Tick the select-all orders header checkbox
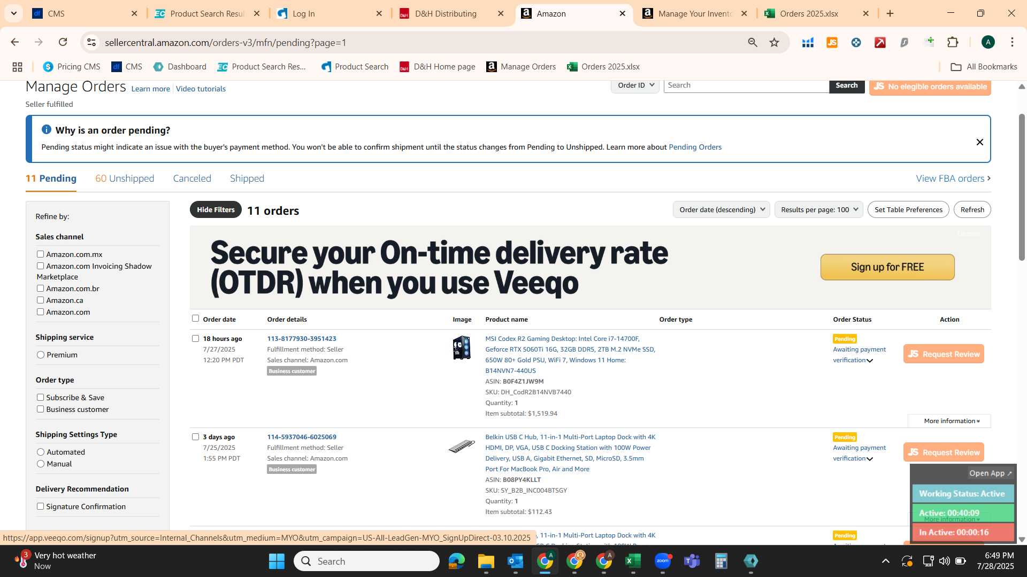 click(195, 318)
